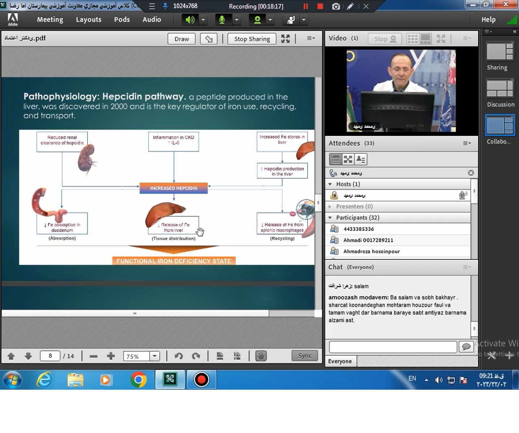Click the zoom in plus icon
The image size is (519, 433).
click(111, 356)
